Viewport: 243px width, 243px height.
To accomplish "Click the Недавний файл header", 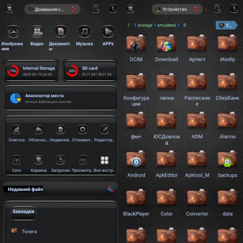I will pos(26,189).
